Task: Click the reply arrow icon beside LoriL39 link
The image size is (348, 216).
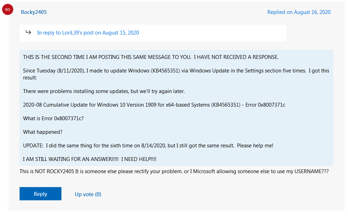Action: tap(28, 32)
